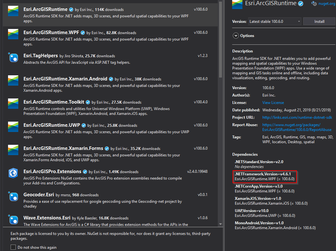Click the Esri.ArcGISRuntime.UWP package icon
The image size is (336, 251).
13,127
